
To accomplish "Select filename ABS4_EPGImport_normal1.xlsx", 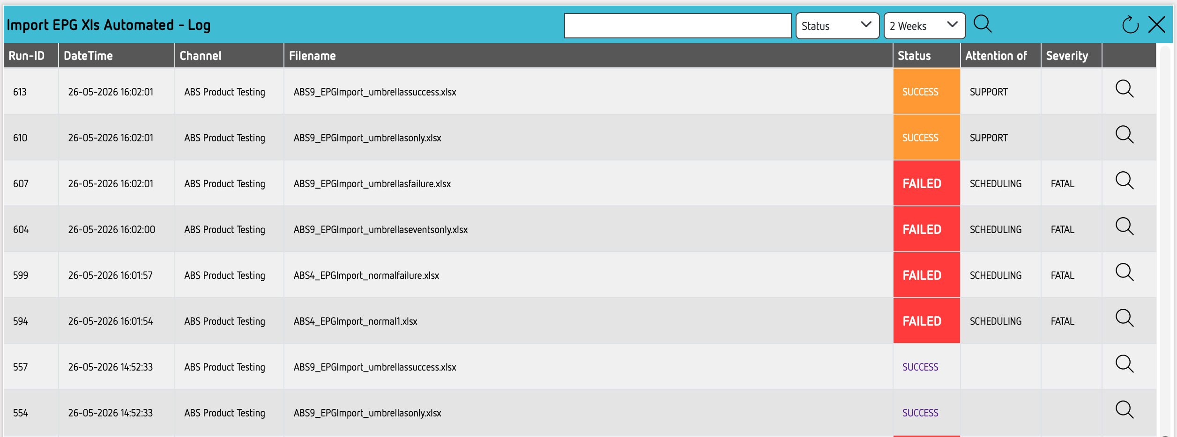I will point(355,321).
